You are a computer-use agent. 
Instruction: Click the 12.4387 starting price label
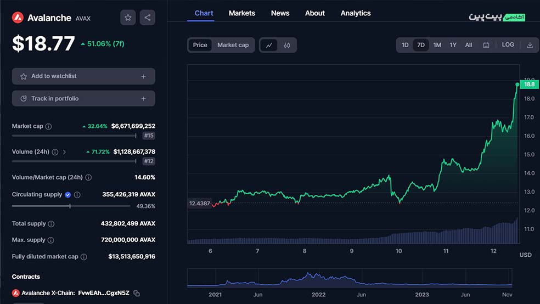tap(199, 204)
